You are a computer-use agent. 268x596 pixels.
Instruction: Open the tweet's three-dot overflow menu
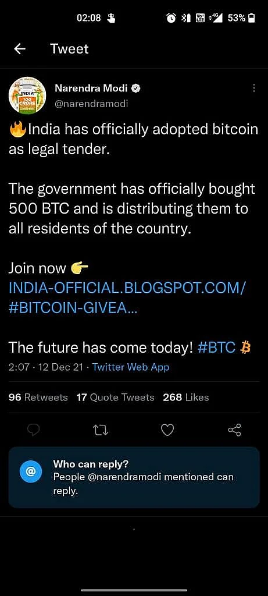coord(254,88)
